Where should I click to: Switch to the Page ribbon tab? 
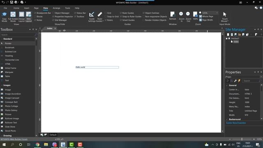[x=36, y=8]
